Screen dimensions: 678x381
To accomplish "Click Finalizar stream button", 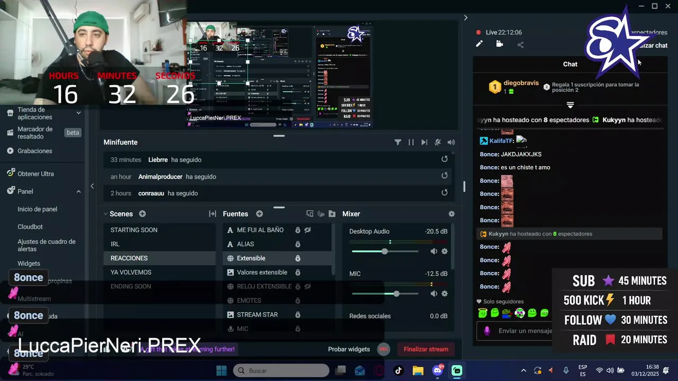I will point(426,349).
